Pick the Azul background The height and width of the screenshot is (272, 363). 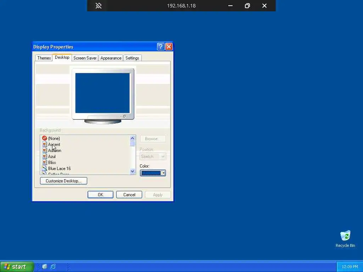[52, 156]
